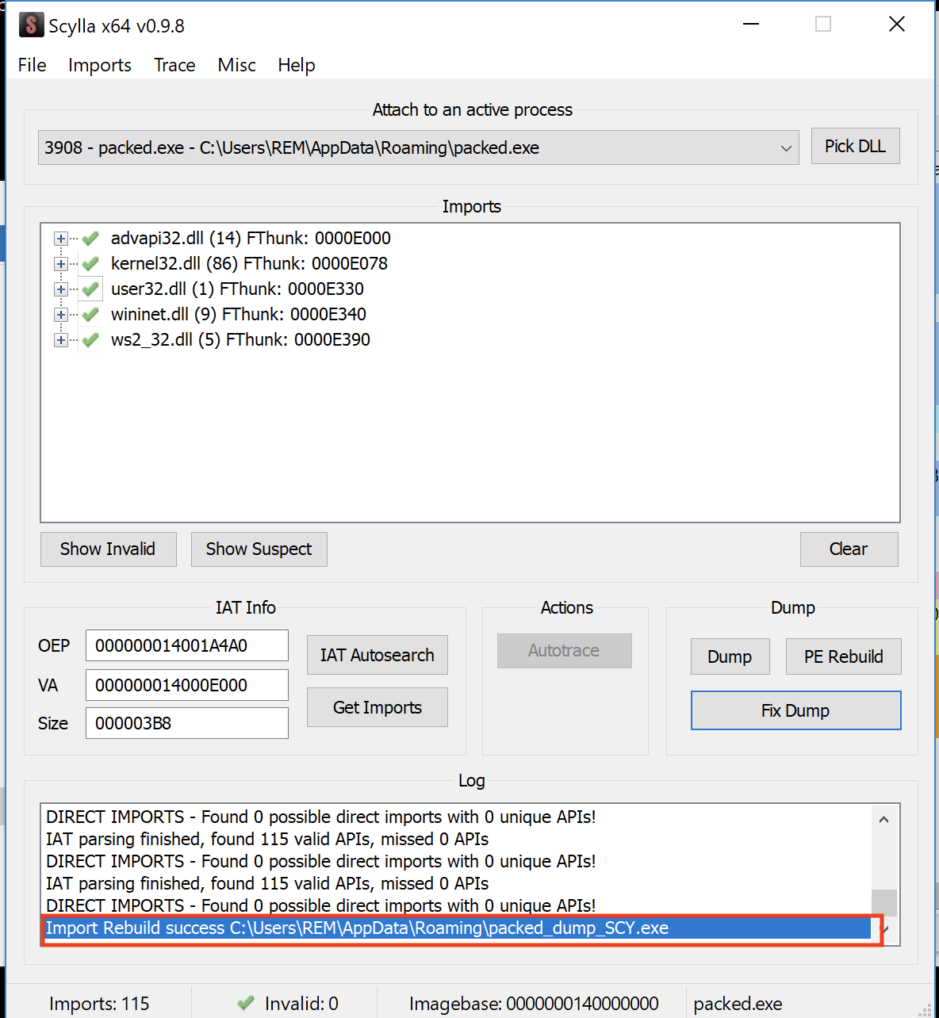This screenshot has width=939, height=1018.
Task: Click the green checkmark beside advapi32.dll
Action: pos(90,239)
